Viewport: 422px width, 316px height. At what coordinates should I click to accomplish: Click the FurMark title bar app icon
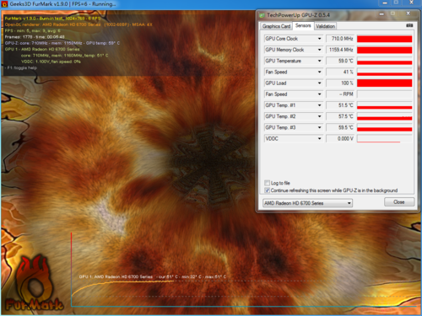(4, 4)
